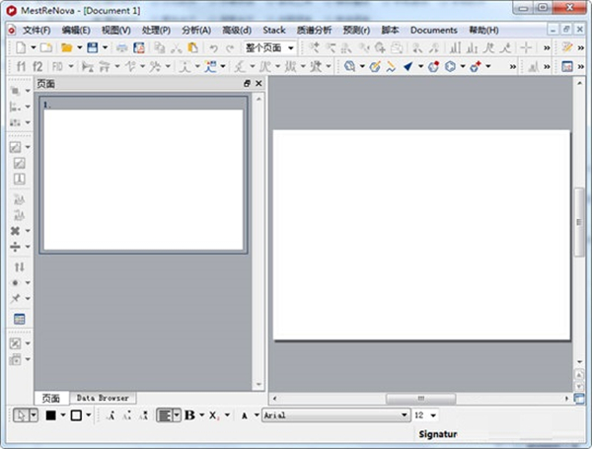The image size is (592, 449).
Task: Click the table icon in left sidebar
Action: coord(18,319)
